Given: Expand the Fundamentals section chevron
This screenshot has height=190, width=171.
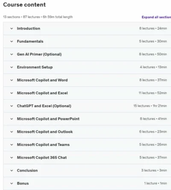Looking at the screenshot, I should [12, 42].
